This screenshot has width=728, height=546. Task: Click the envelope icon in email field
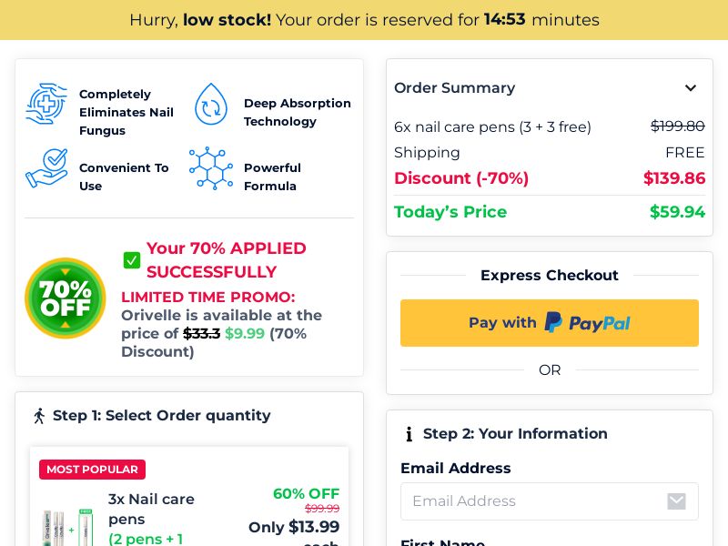pyautogui.click(x=676, y=501)
